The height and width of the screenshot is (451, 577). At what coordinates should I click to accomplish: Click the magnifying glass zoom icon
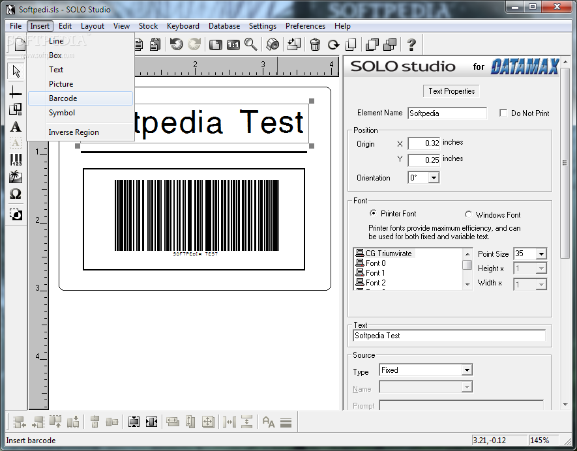250,44
